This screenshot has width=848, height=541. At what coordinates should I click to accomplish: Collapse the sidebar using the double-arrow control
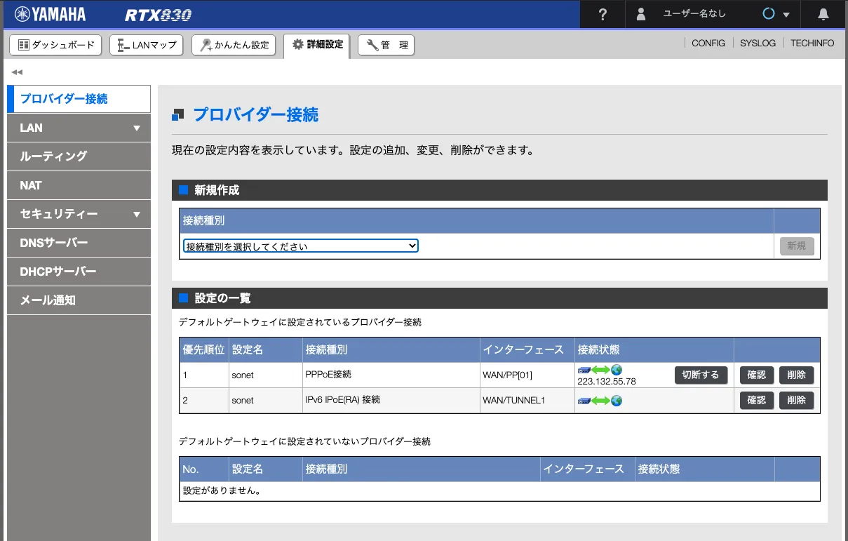coord(16,72)
